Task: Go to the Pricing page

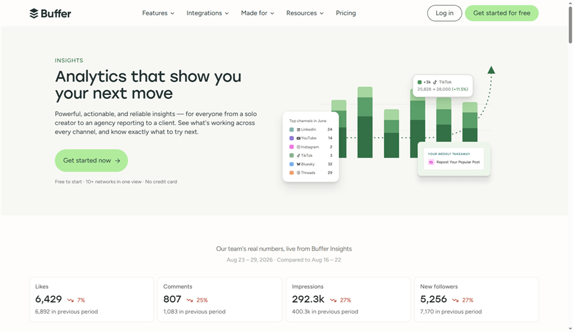Action: 346,13
